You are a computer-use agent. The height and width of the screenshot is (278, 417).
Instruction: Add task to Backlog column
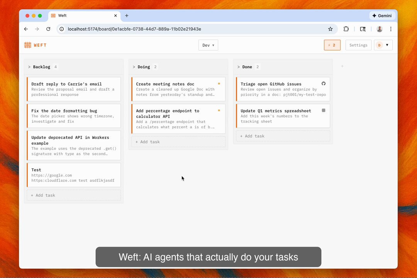pyautogui.click(x=74, y=195)
